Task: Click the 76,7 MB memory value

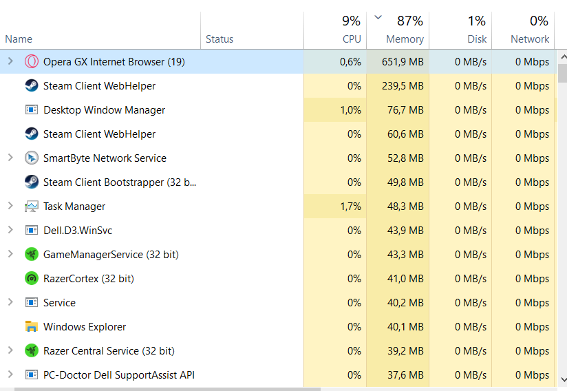Action: click(x=405, y=110)
